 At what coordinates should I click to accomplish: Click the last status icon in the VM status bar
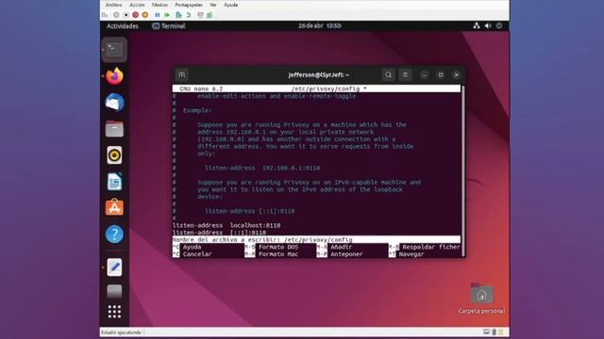pyautogui.click(x=500, y=332)
